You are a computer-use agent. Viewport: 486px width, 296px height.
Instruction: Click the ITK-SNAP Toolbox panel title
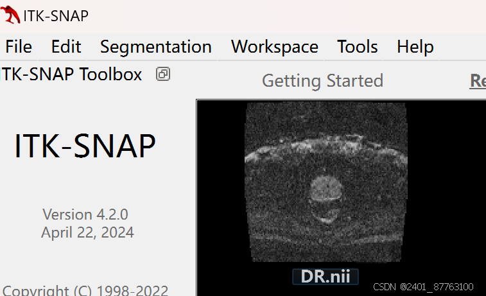71,74
